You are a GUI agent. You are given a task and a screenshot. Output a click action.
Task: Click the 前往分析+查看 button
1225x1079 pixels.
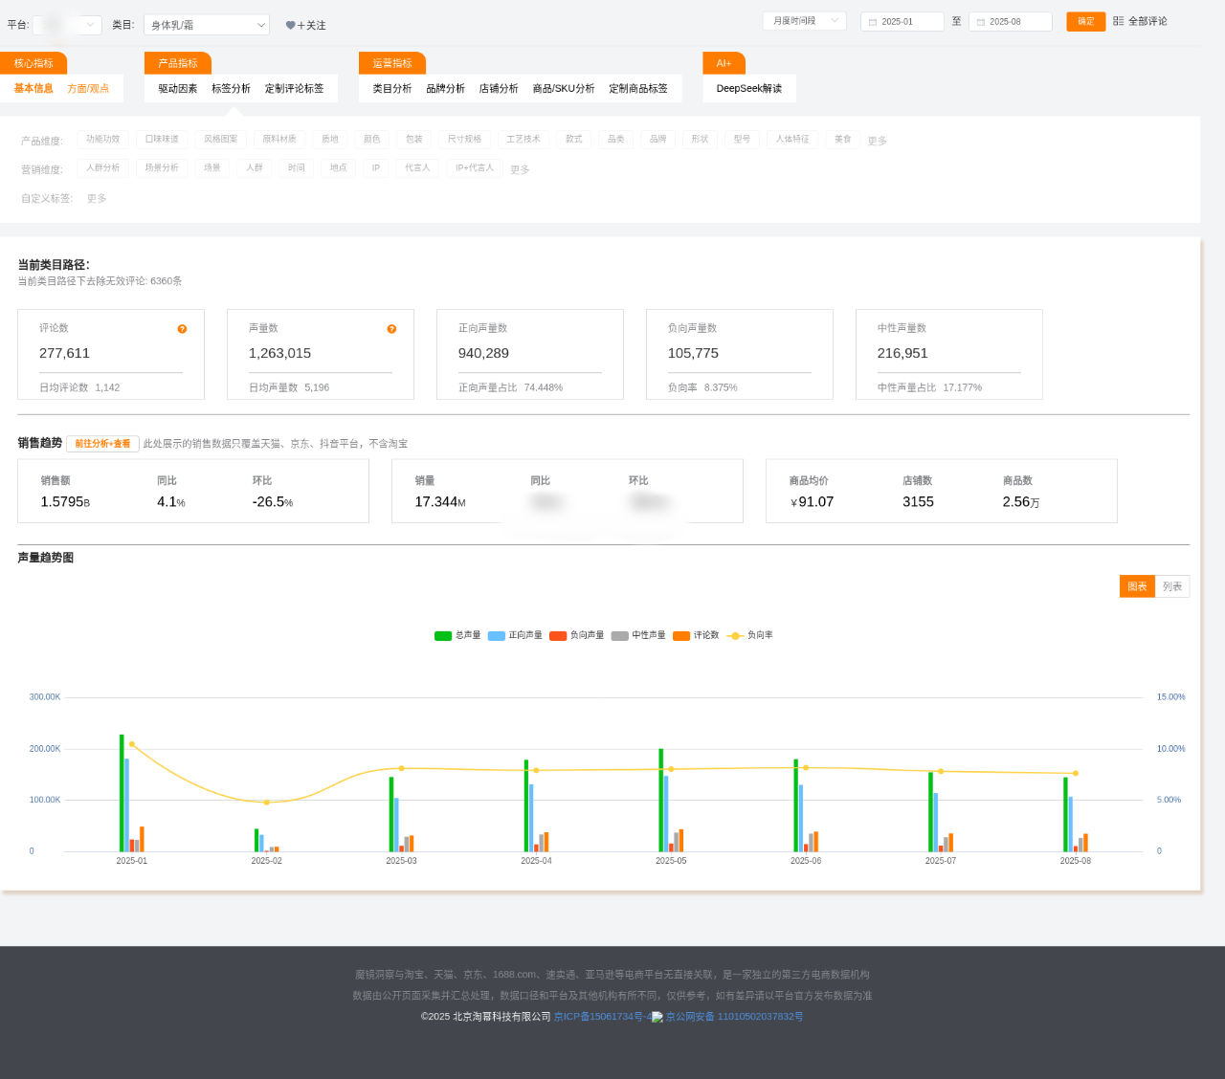[102, 444]
